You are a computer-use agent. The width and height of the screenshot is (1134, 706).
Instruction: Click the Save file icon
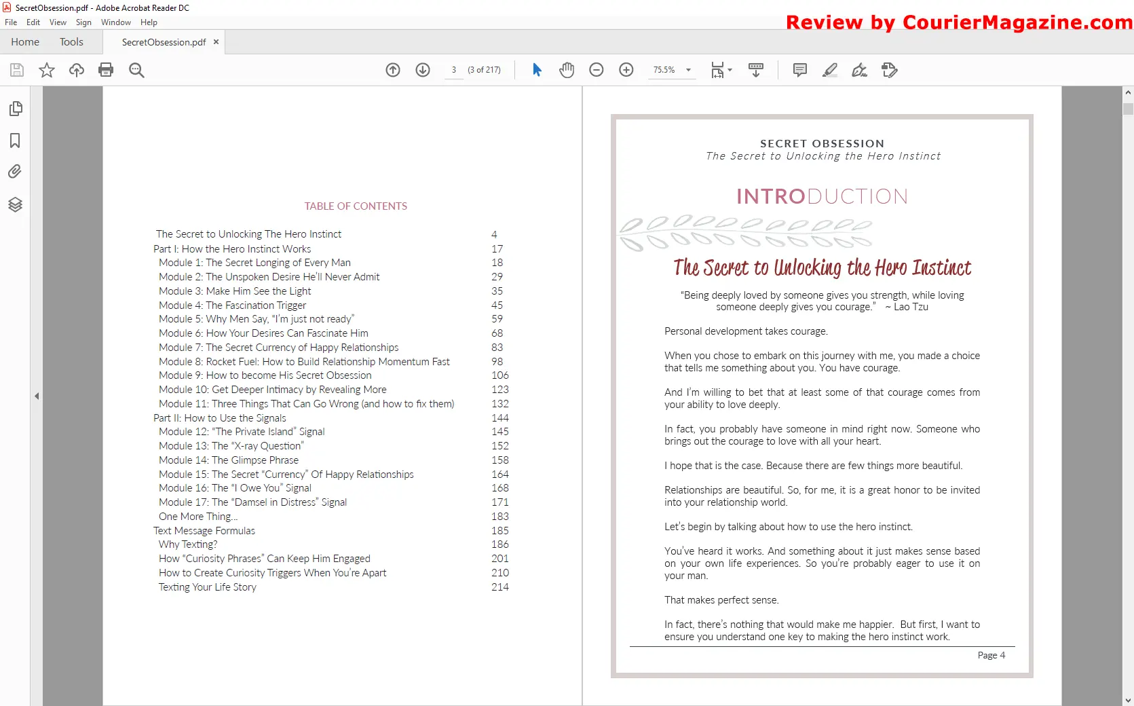[x=17, y=70]
